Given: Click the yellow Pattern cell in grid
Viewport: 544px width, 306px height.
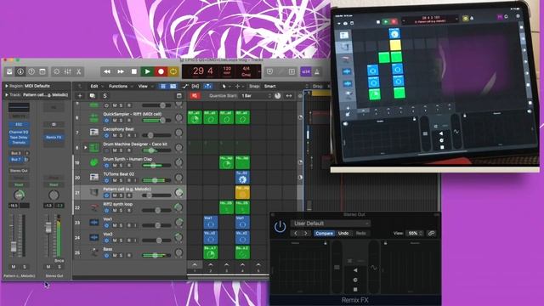Looking at the screenshot, I should [x=242, y=192].
